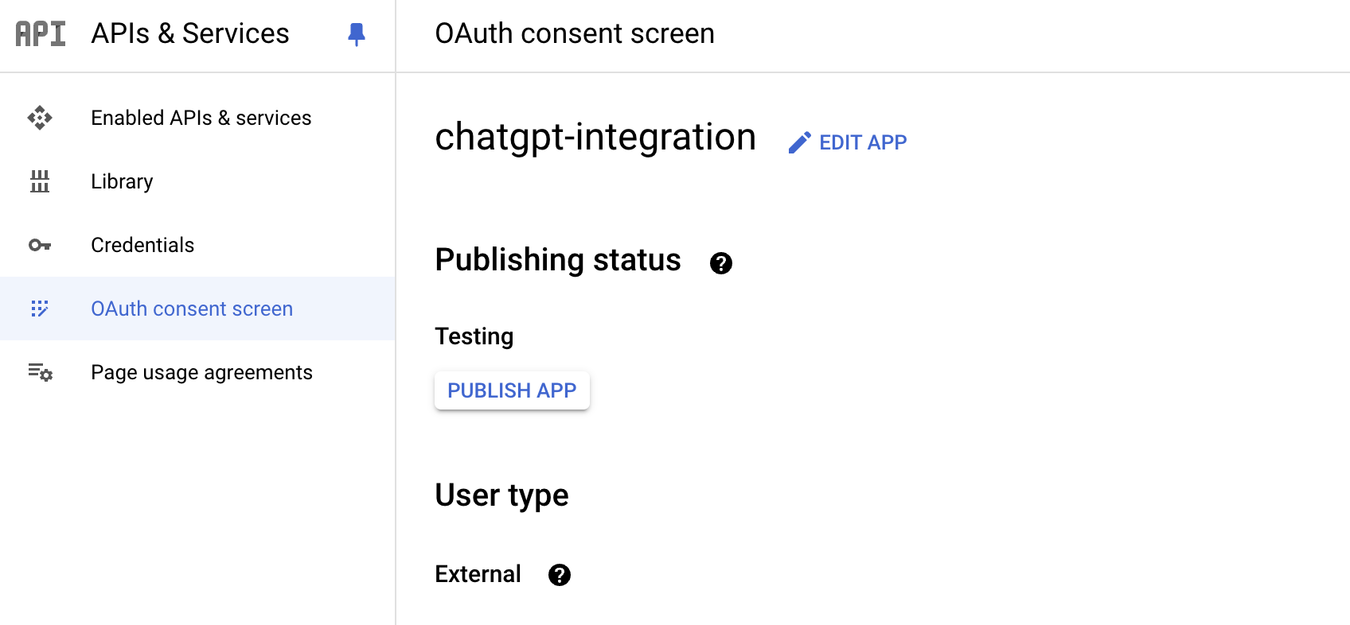Open Page usage agreements
This screenshot has height=625, width=1350.
click(201, 372)
